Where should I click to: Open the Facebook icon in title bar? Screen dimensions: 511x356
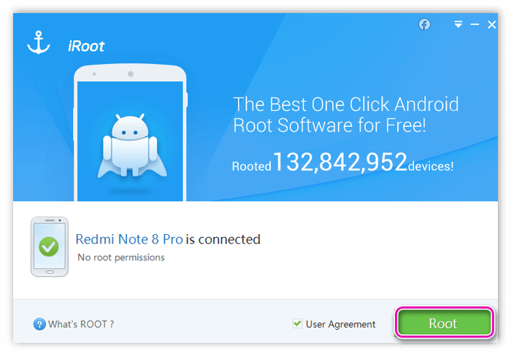pos(424,24)
